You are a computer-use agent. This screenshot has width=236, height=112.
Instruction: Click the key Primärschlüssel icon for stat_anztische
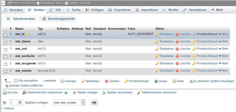(194, 56)
